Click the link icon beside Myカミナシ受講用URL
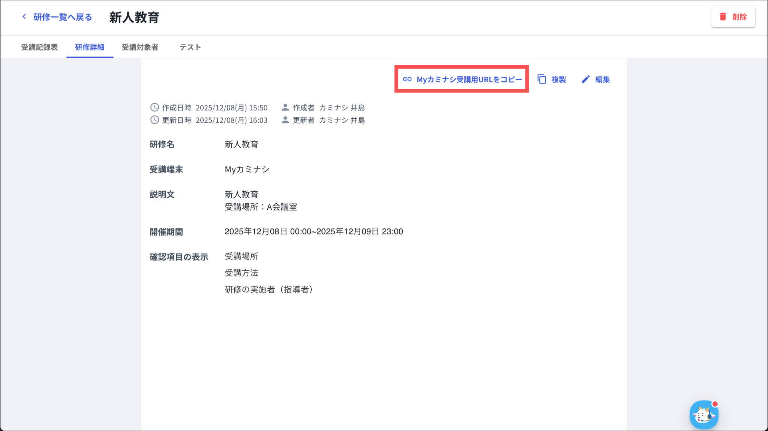 (x=407, y=79)
